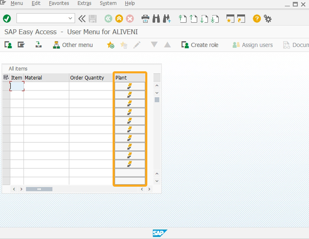Click the horizontal scrollbar thumb under table
Screen dimensions: 309x239
(39, 189)
